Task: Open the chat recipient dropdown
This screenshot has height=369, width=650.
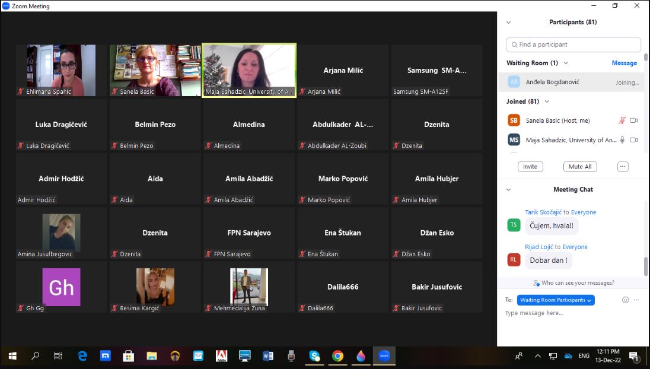Action: click(556, 300)
